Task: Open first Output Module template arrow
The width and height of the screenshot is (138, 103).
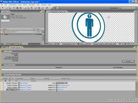Action: point(19,85)
